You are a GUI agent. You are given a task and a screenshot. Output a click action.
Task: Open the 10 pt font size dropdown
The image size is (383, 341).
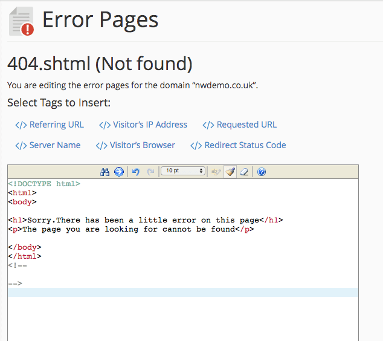pos(182,171)
